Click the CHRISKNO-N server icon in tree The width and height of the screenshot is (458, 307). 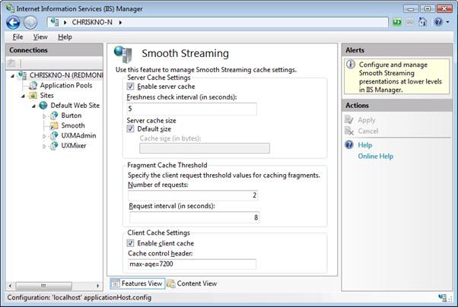coord(22,75)
